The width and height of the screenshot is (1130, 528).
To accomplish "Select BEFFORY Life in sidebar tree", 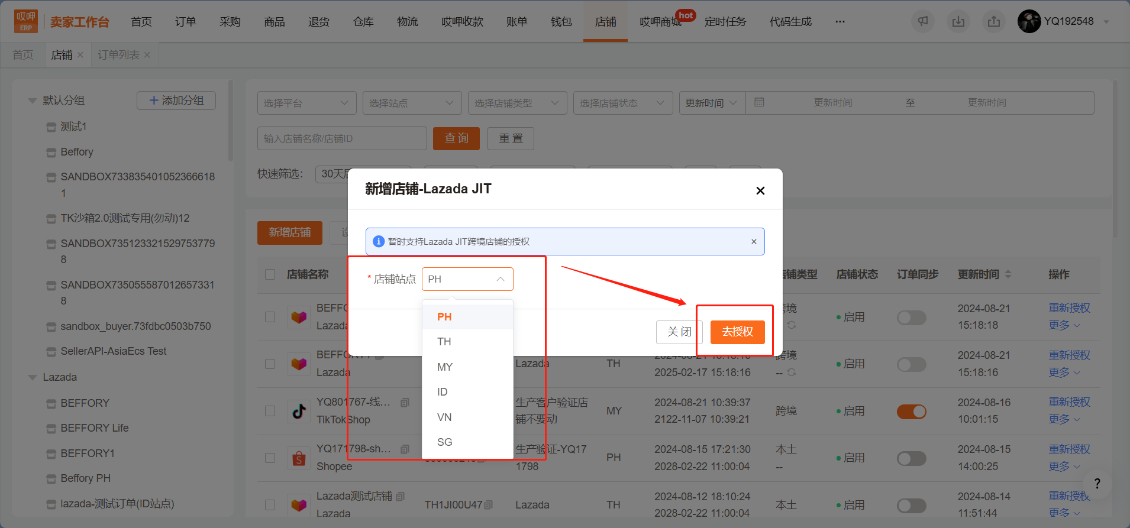I will point(95,428).
